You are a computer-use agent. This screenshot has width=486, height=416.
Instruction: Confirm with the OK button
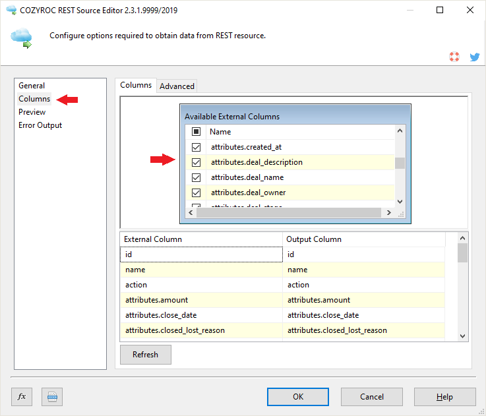click(x=298, y=397)
